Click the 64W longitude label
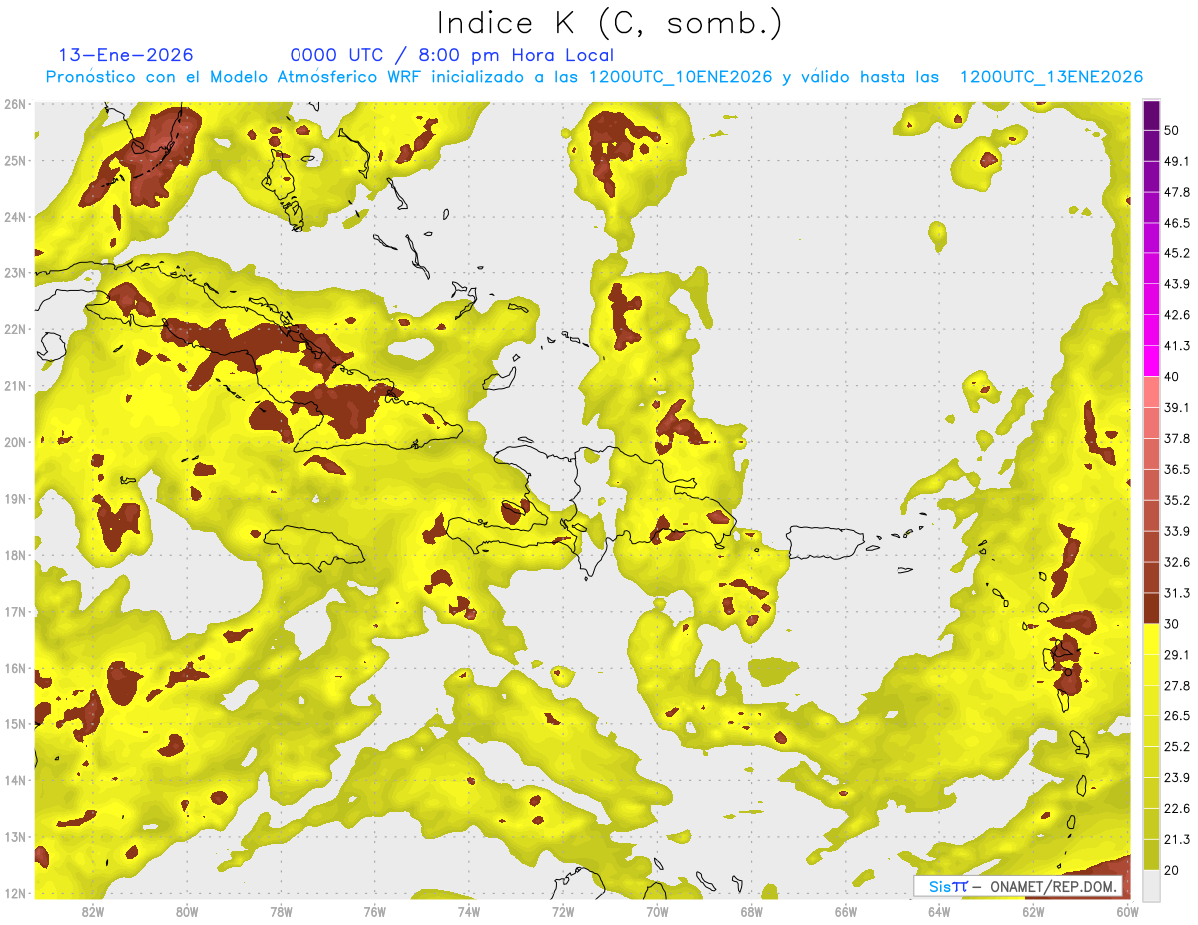 pyautogui.click(x=939, y=911)
